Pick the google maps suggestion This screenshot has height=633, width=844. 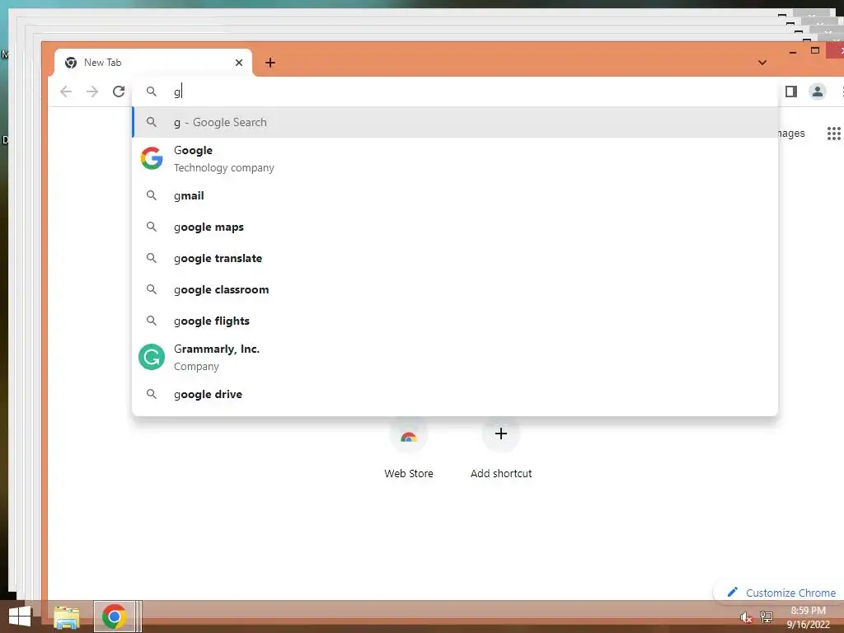455,227
